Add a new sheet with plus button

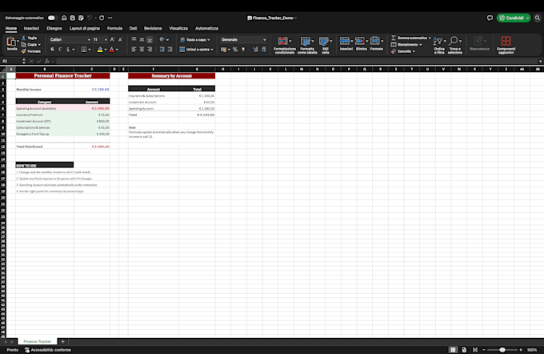click(x=62, y=341)
